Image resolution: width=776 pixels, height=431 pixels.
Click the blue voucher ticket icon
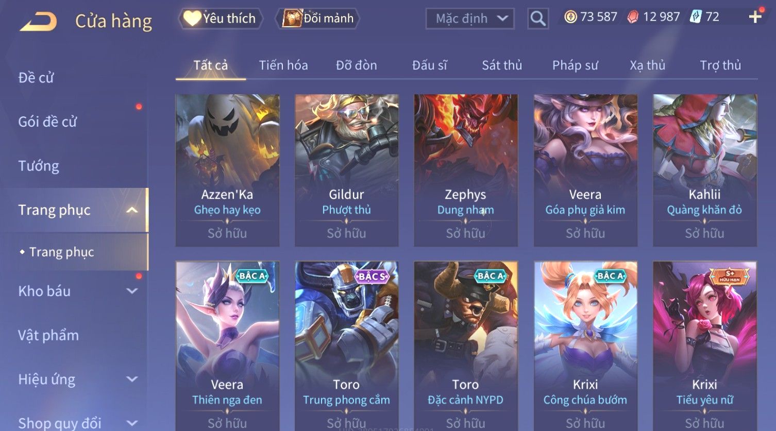(x=696, y=17)
